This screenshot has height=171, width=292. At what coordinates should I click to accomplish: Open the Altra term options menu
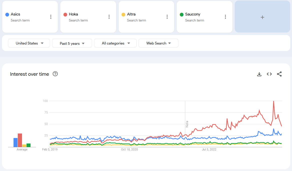pos(167,17)
